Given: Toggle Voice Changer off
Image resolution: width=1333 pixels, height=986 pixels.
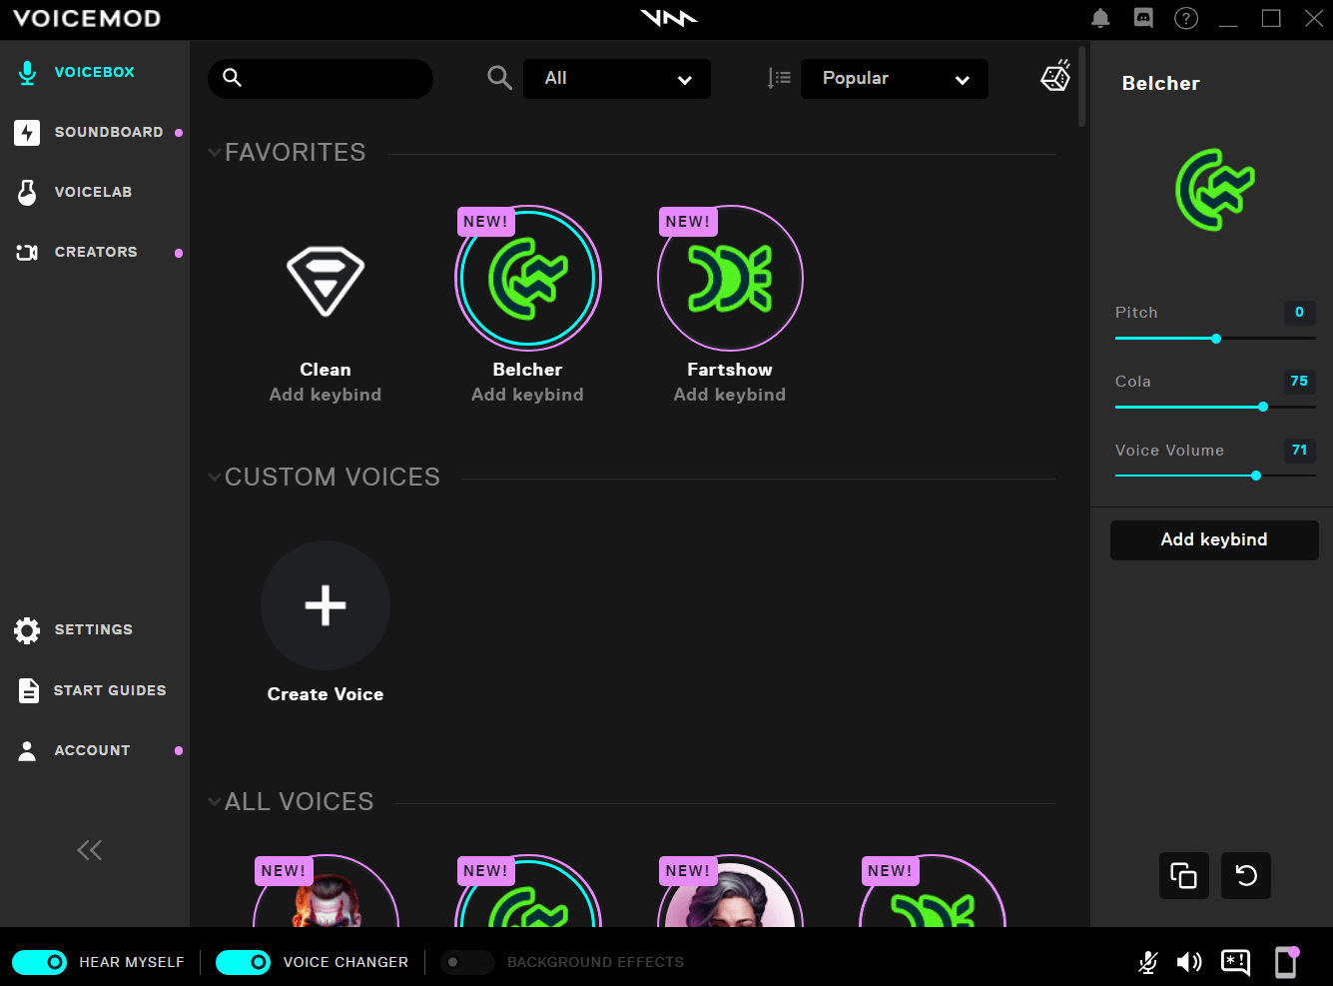Looking at the screenshot, I should [x=243, y=962].
